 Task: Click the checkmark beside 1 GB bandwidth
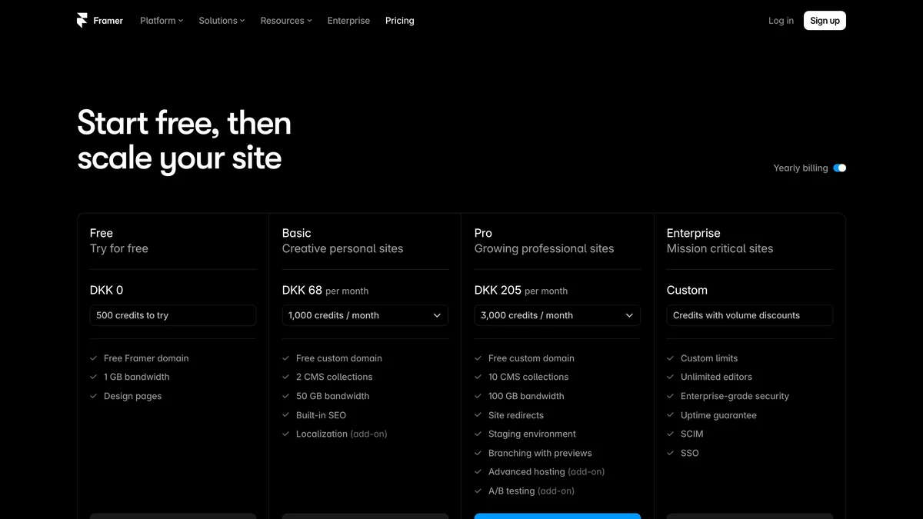point(94,377)
